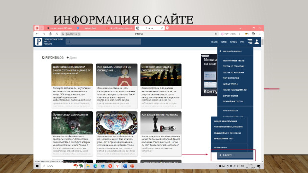Open 'Парадокс осознанности' article card
The height and width of the screenshot is (173, 308).
click(x=116, y=134)
